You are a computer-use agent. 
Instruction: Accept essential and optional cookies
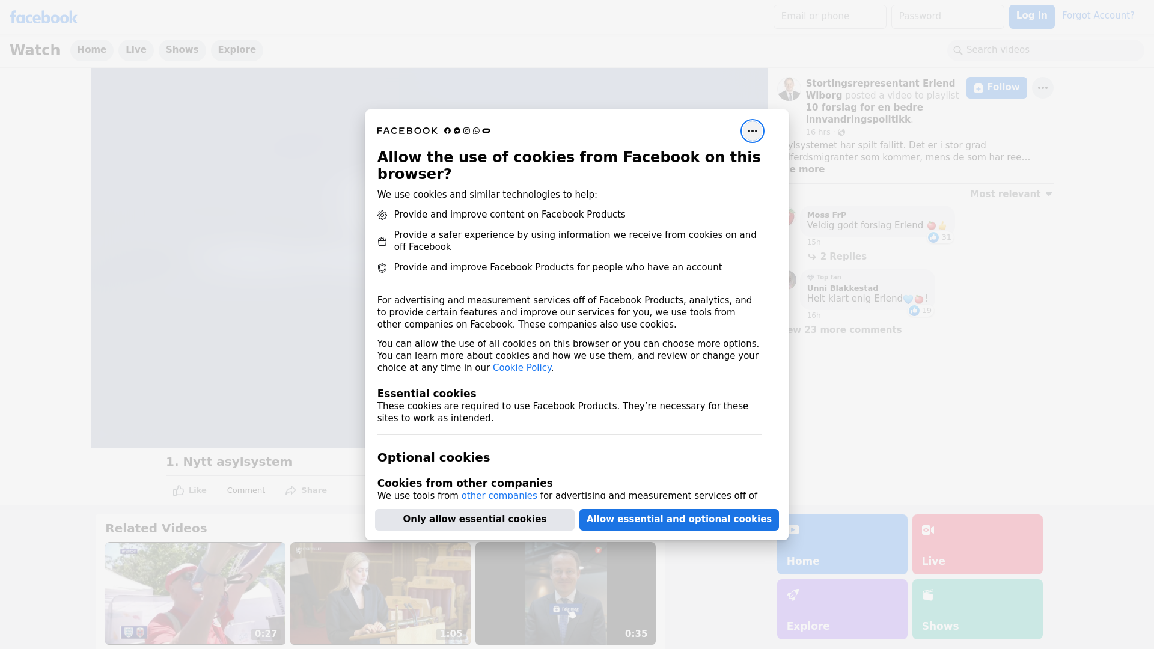click(x=679, y=519)
